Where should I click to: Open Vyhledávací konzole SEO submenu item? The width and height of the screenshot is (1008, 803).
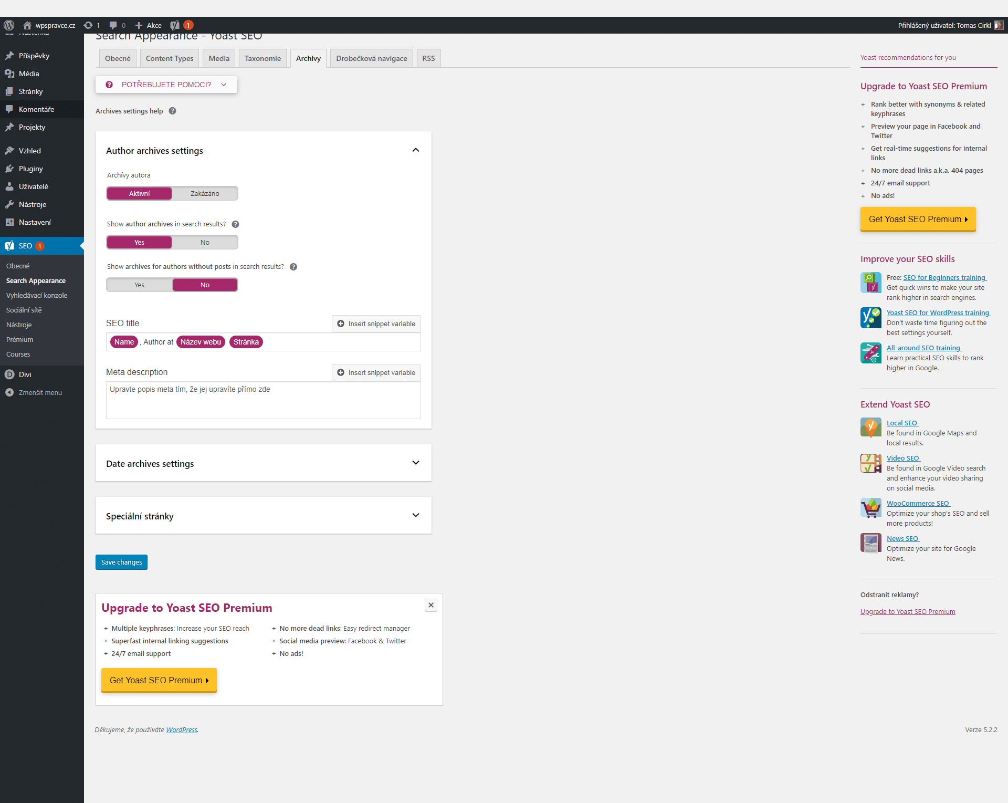coord(37,295)
